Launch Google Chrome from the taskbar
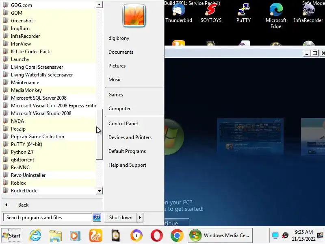The width and height of the screenshot is (325, 244). [177, 235]
